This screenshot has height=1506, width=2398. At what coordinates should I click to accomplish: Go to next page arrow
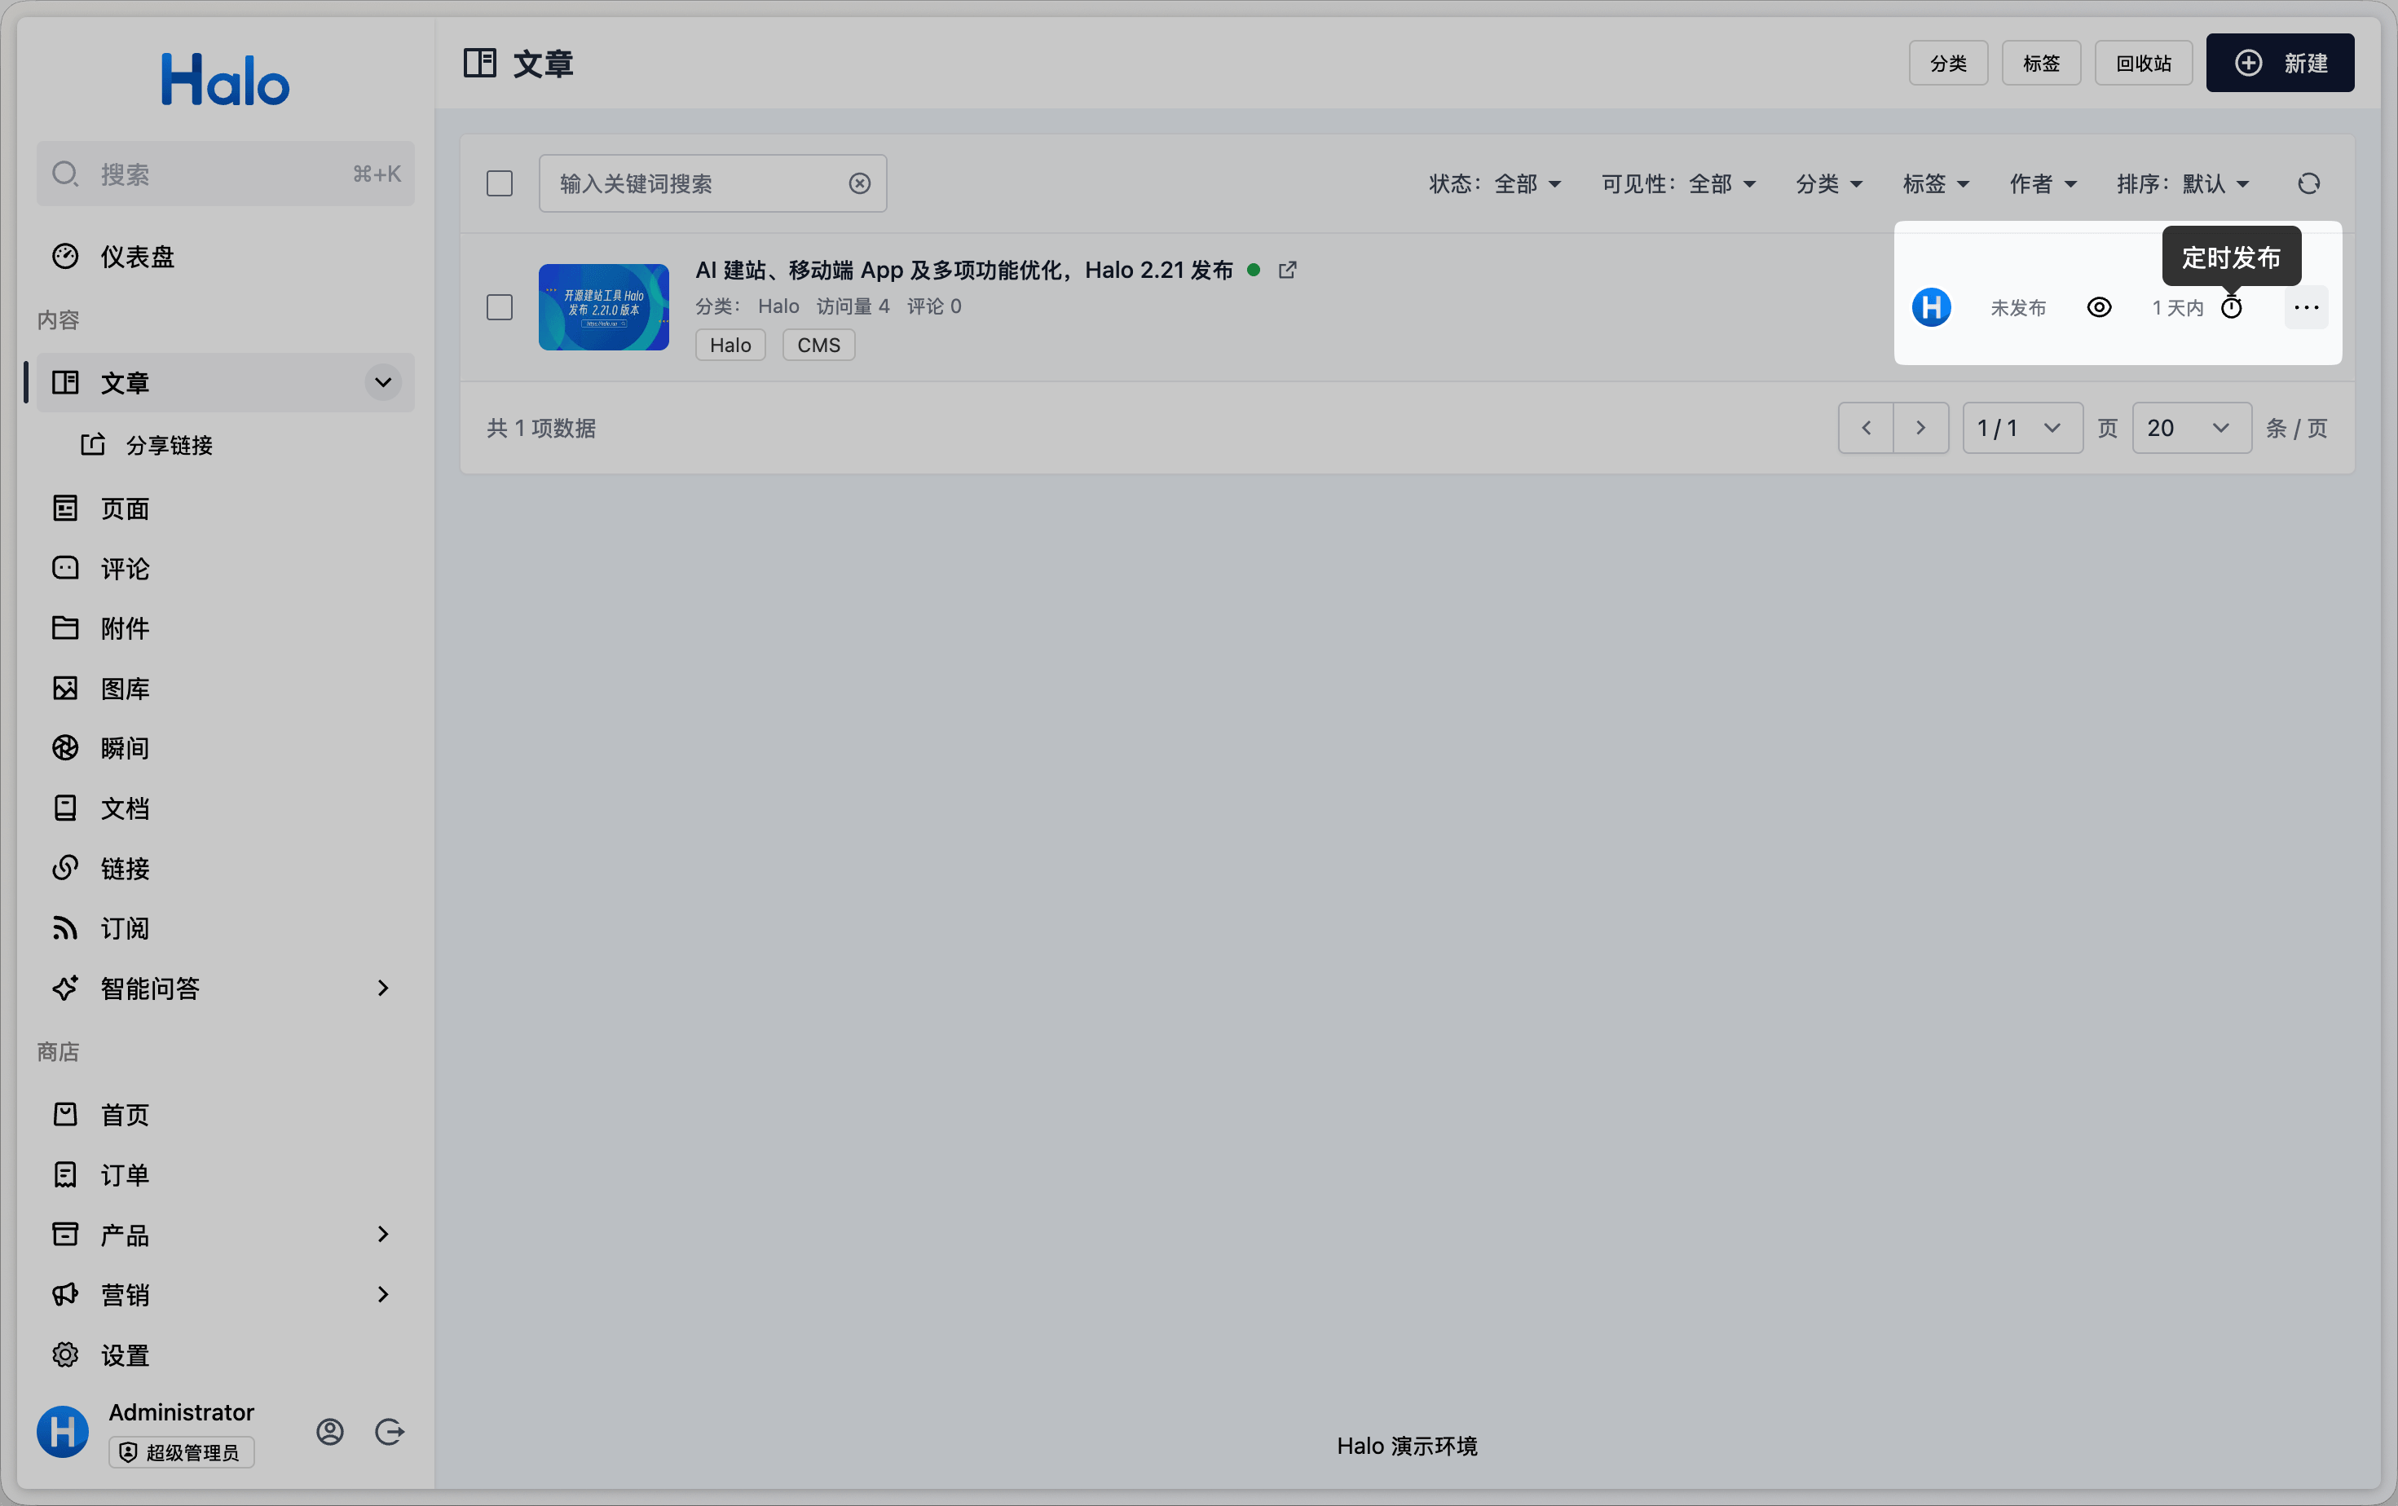tap(1921, 428)
